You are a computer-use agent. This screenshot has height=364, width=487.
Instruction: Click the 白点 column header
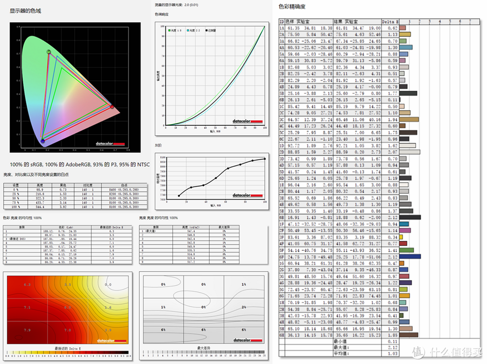coord(124,185)
